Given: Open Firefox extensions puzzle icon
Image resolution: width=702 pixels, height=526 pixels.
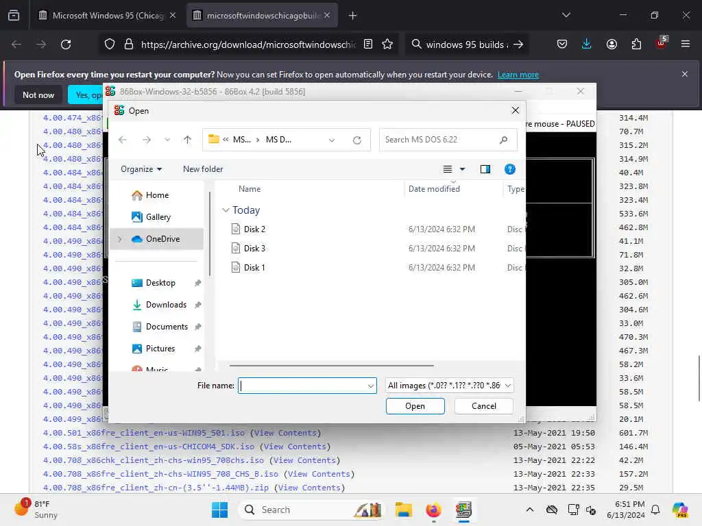Looking at the screenshot, I should (x=636, y=45).
